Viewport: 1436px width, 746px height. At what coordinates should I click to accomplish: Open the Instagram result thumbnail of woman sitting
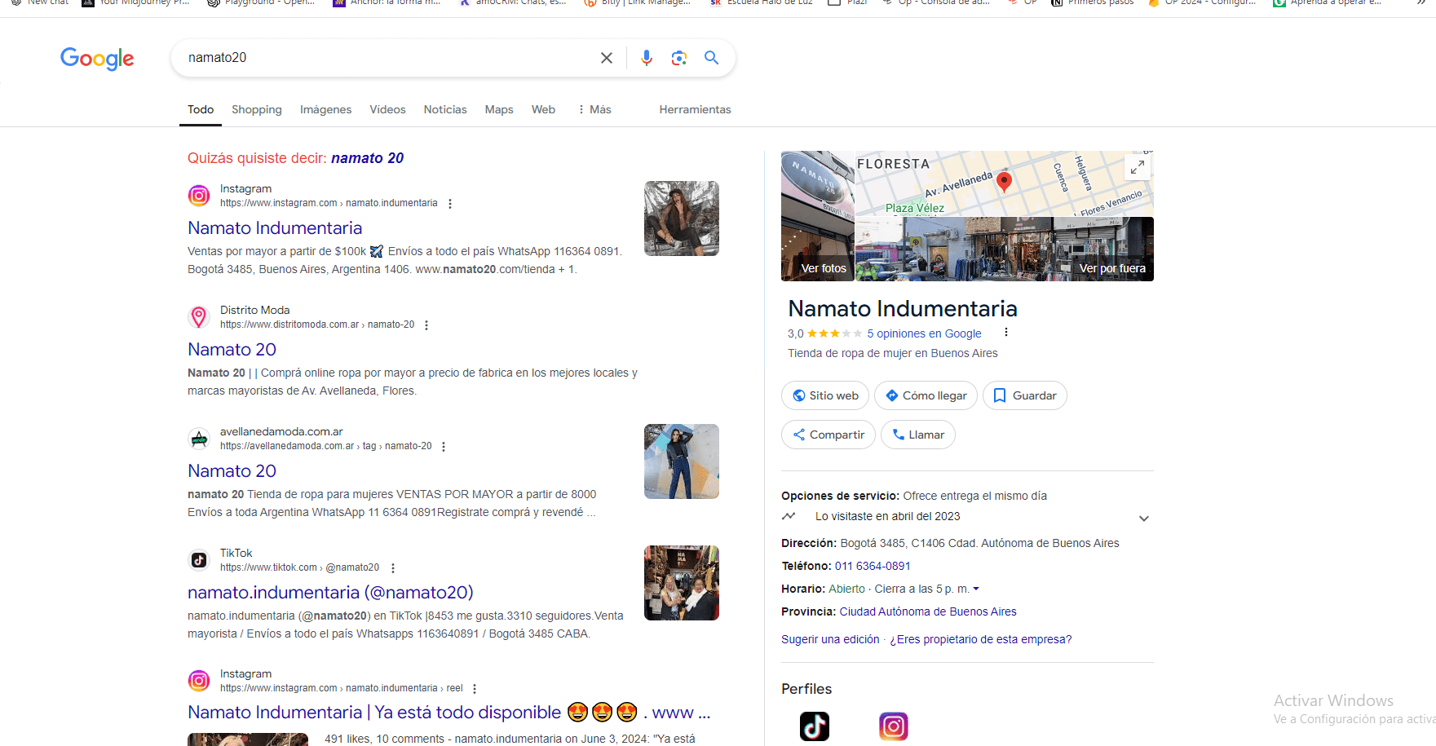pos(682,219)
